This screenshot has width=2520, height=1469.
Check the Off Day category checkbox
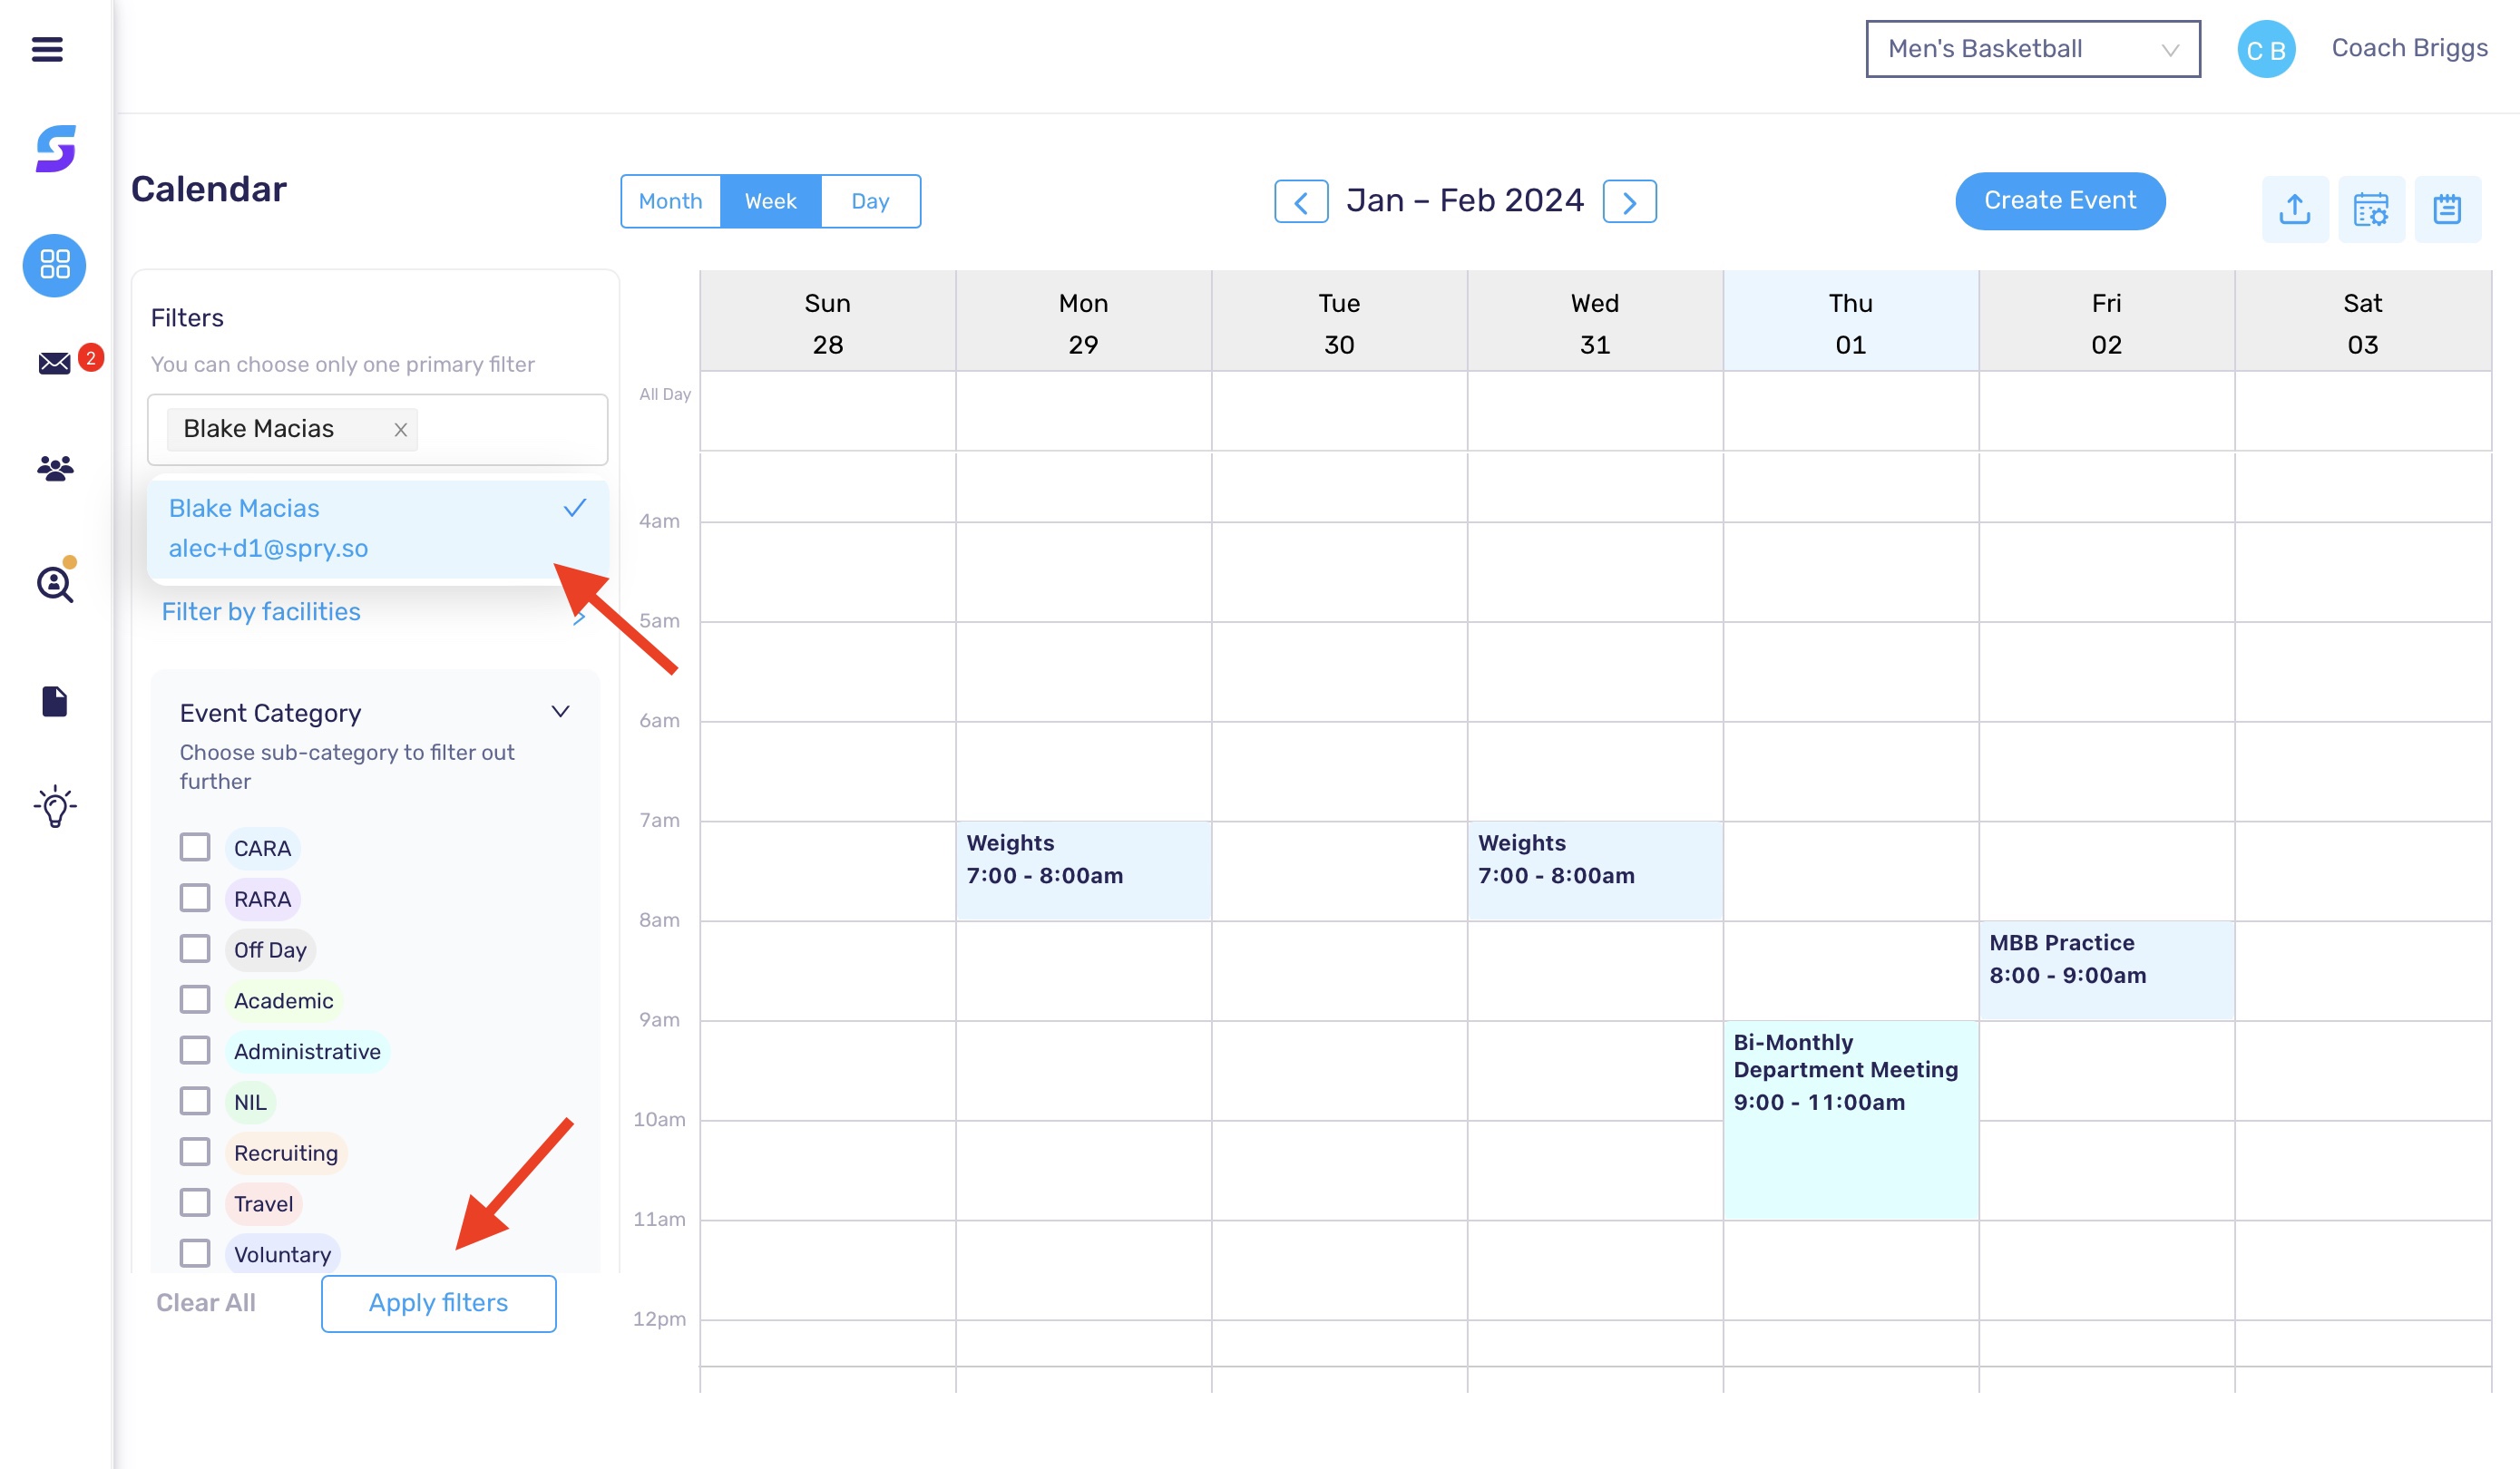click(193, 949)
